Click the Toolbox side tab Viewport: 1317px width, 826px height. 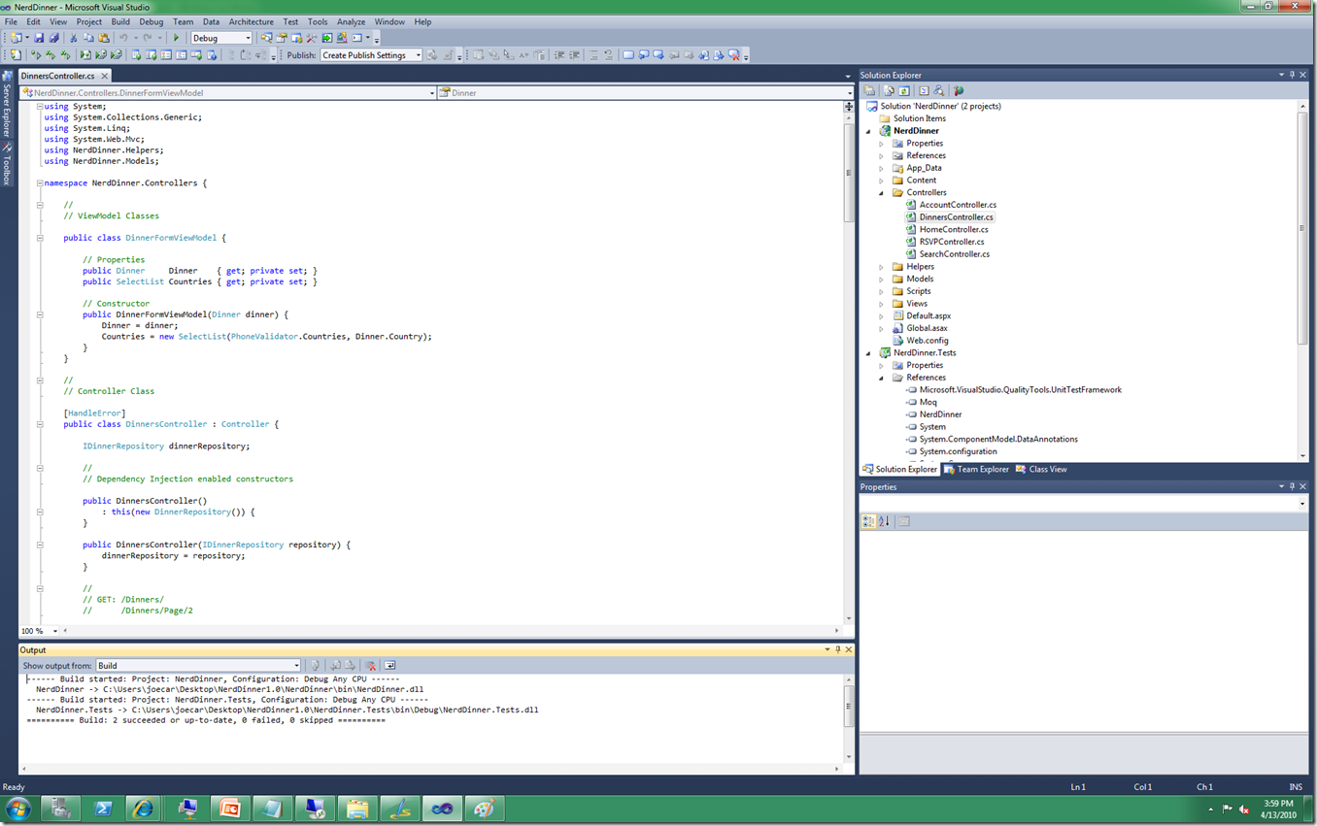[6, 165]
